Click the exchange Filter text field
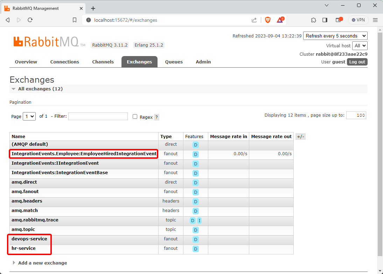This screenshot has height=274, width=383. coord(98,116)
